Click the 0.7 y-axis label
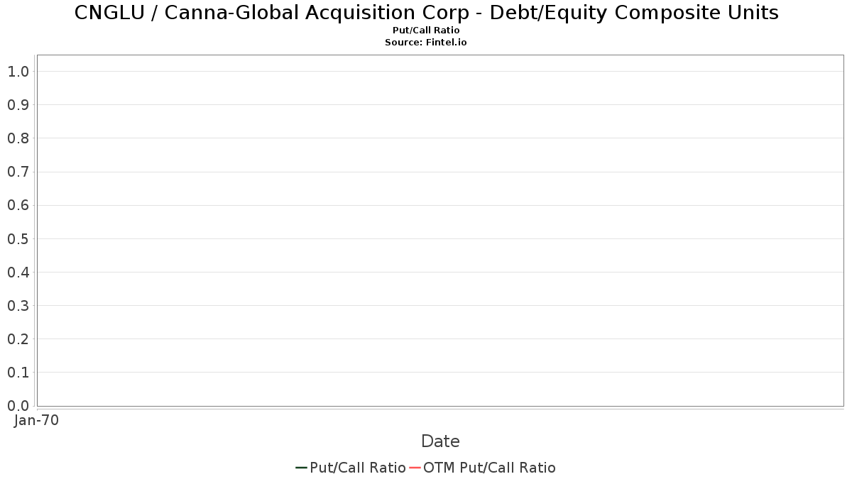Image resolution: width=852 pixels, height=479 pixels. [18, 172]
